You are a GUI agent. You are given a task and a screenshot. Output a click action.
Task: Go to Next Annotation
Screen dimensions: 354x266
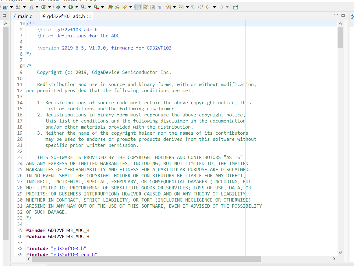pos(168,7)
